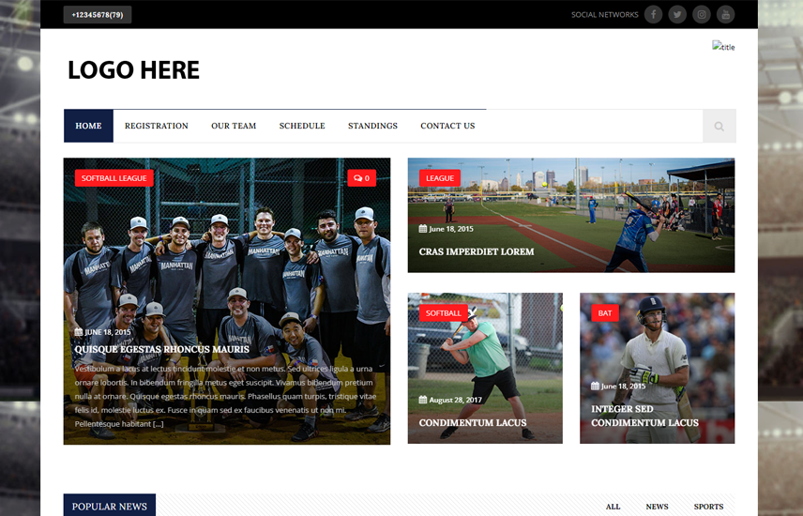Screen dimensions: 803x516
Task: Select the News filter tab
Action: [657, 507]
